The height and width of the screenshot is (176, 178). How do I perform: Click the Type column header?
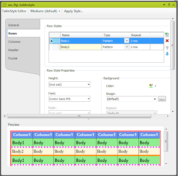coord(115,35)
